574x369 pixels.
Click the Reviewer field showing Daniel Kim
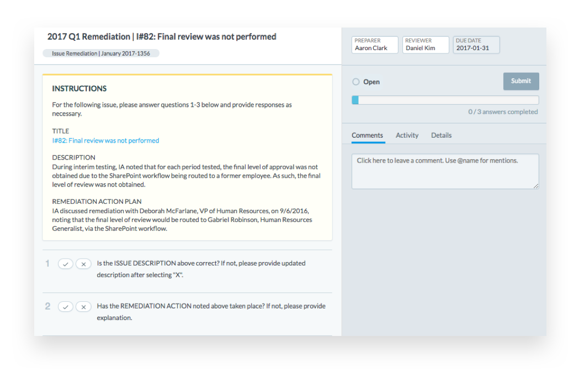coord(426,45)
